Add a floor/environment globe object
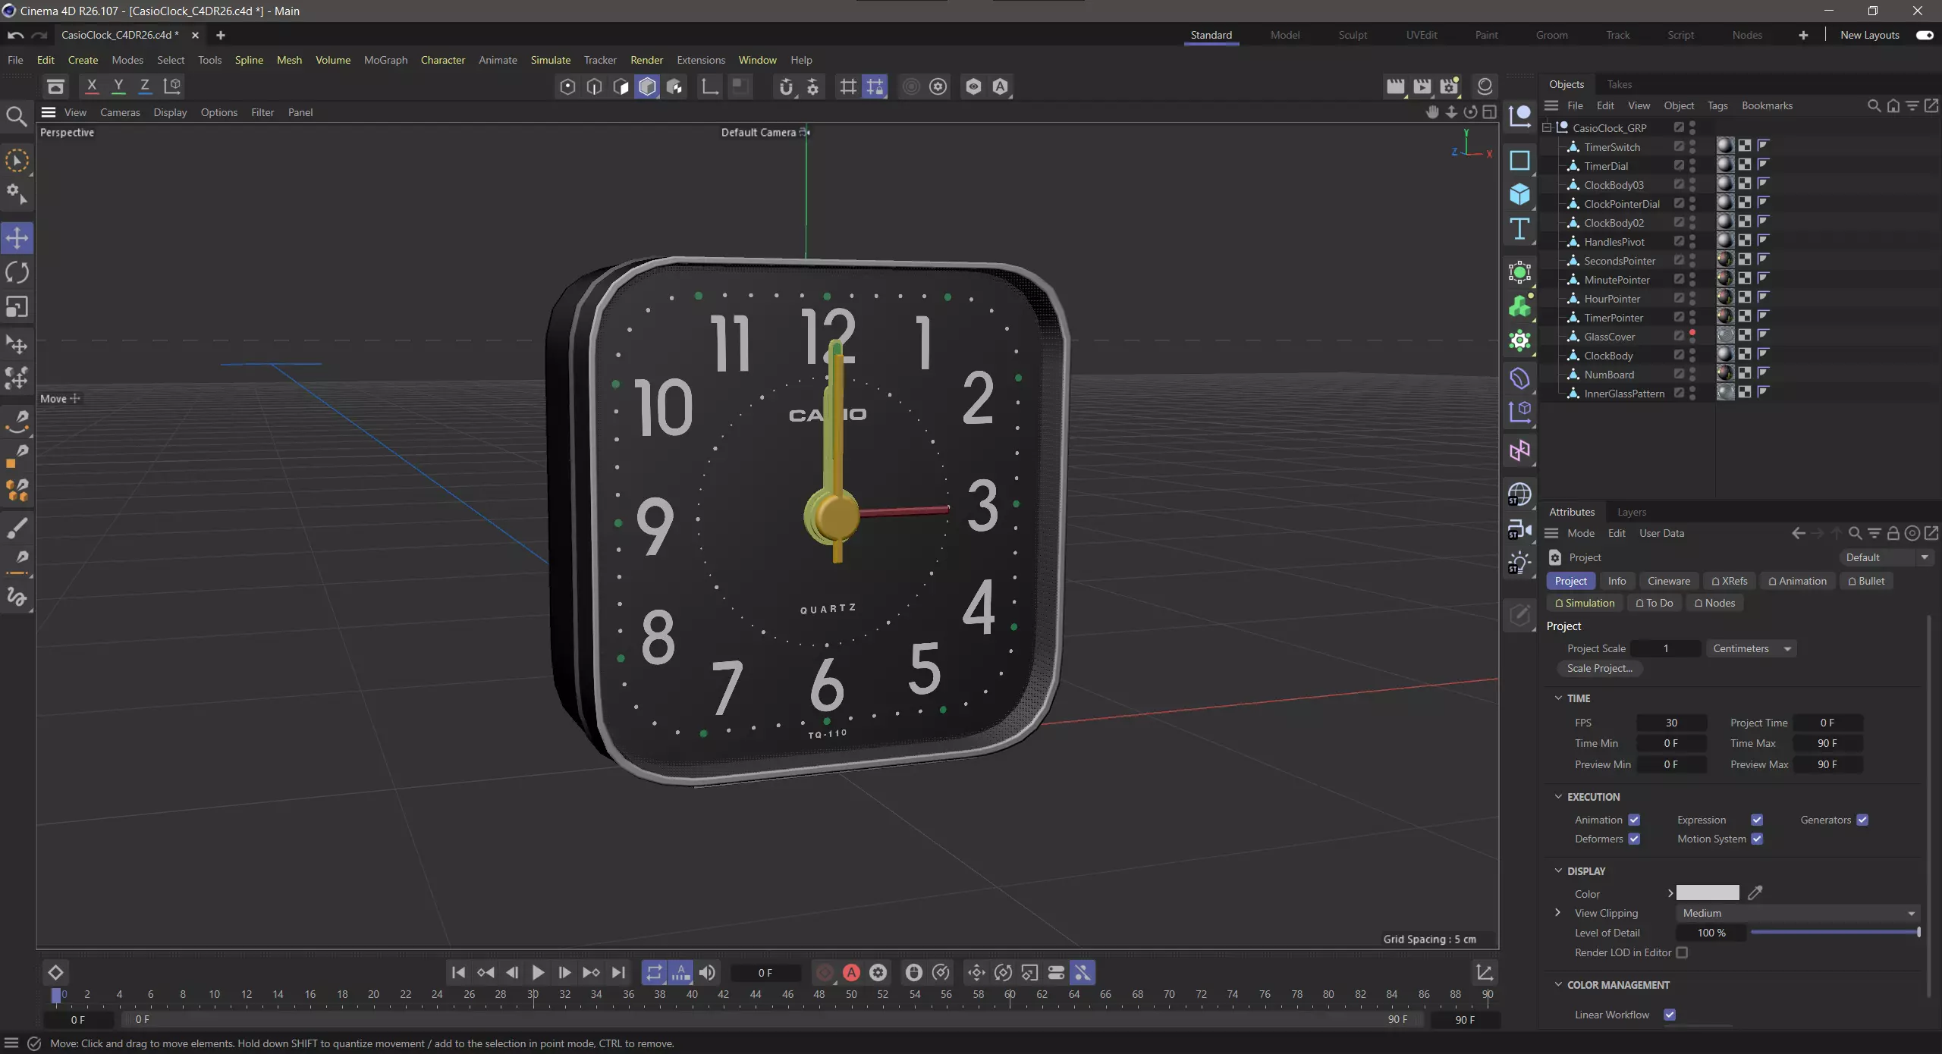 coord(1519,494)
